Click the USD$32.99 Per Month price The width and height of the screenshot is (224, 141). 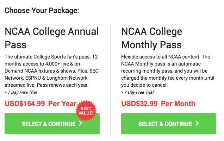158,104
